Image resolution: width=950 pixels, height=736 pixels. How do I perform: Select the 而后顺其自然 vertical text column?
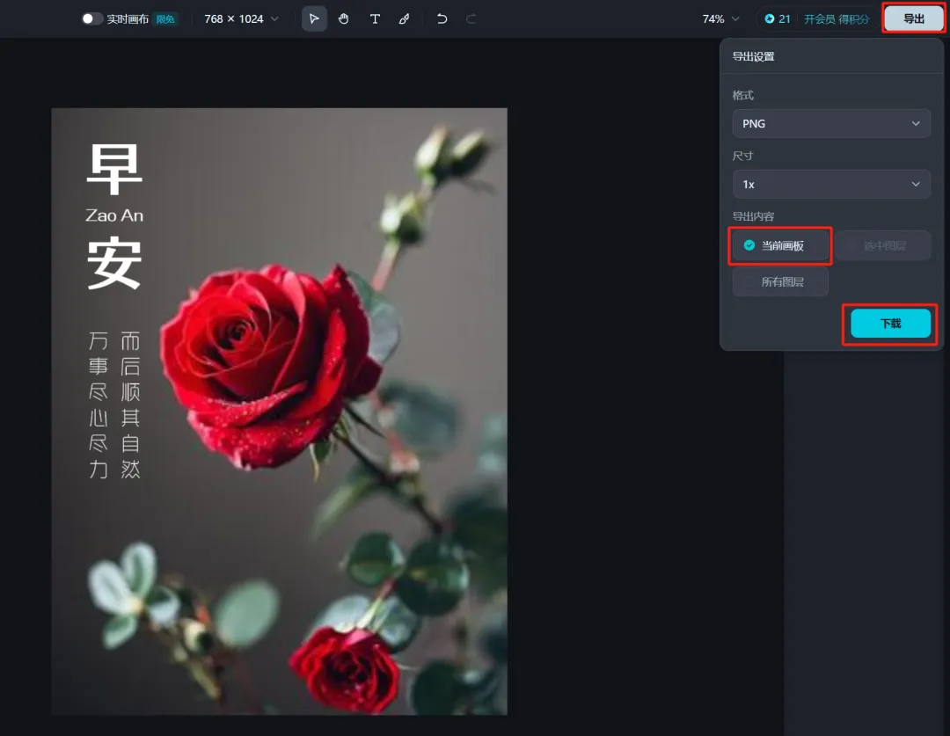(x=130, y=404)
